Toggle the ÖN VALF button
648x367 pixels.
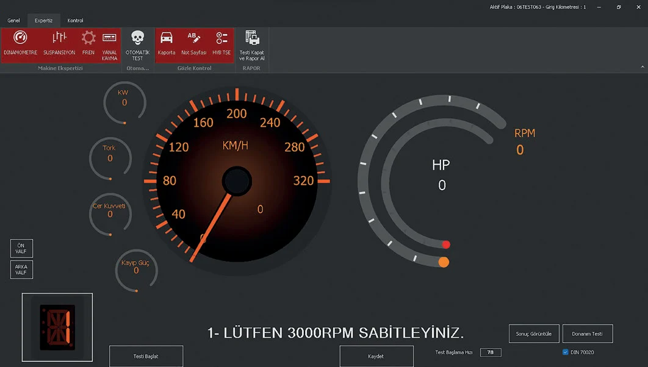coord(21,249)
